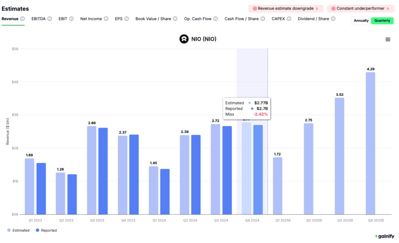Screen dimensions: 399x243
Task: Click the Q1 2025E estimated bar (1.72)
Action: pyautogui.click(x=277, y=186)
